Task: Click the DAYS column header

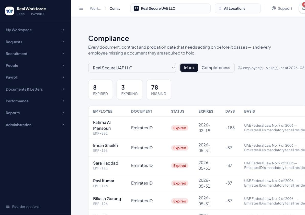Action: (230, 111)
